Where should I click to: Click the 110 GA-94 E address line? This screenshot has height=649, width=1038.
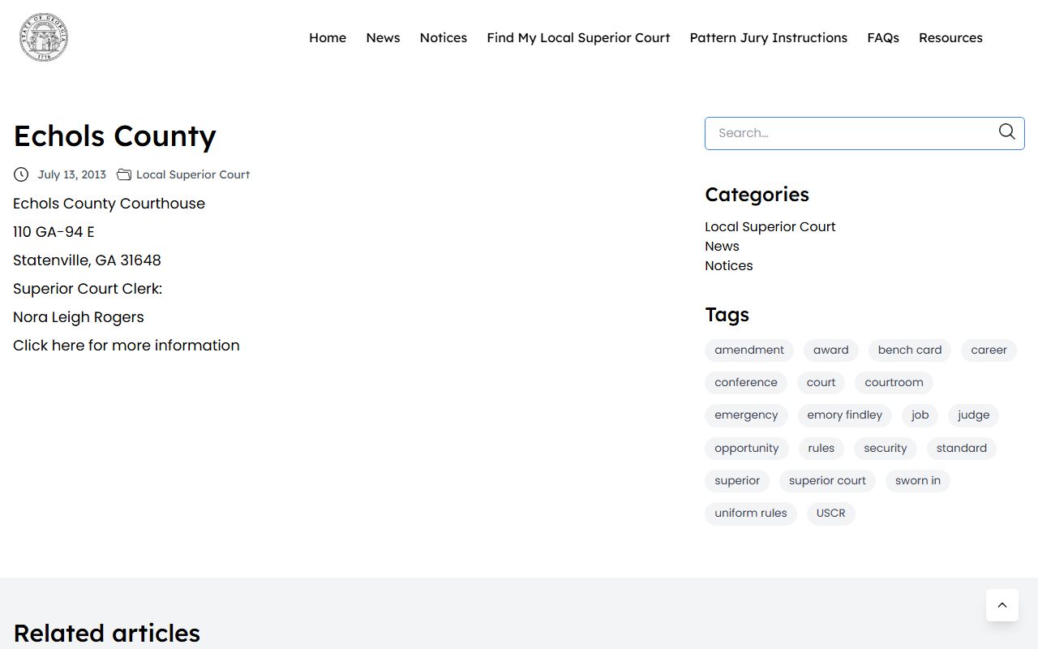point(54,232)
